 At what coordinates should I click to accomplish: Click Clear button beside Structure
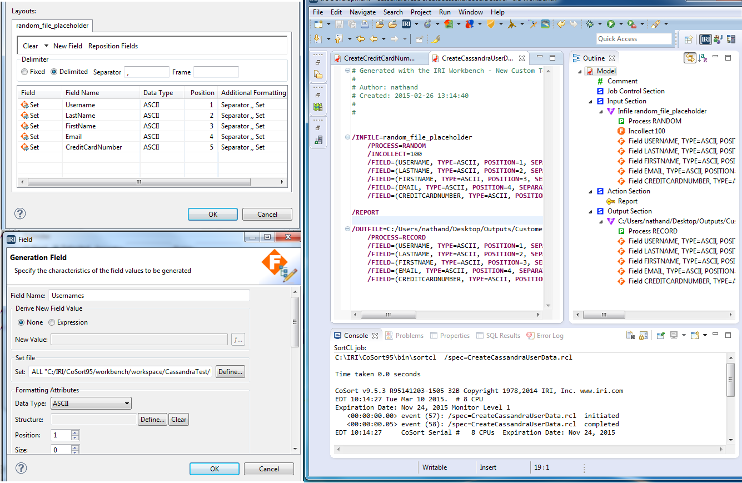pyautogui.click(x=179, y=420)
